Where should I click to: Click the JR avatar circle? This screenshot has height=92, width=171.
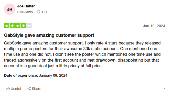point(9,9)
